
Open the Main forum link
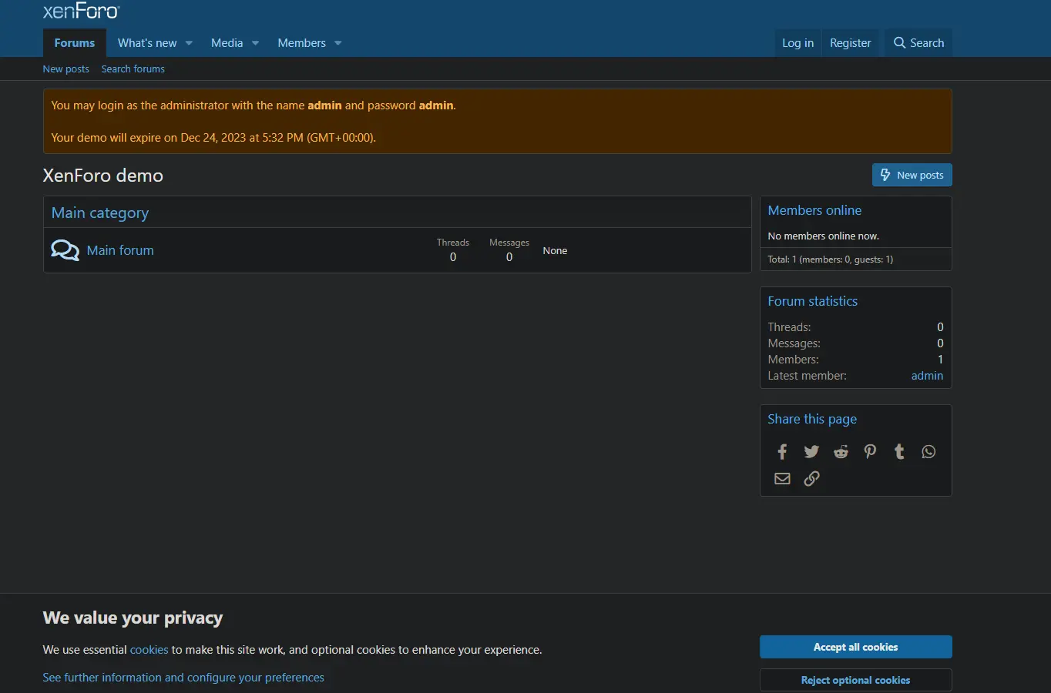(x=120, y=250)
